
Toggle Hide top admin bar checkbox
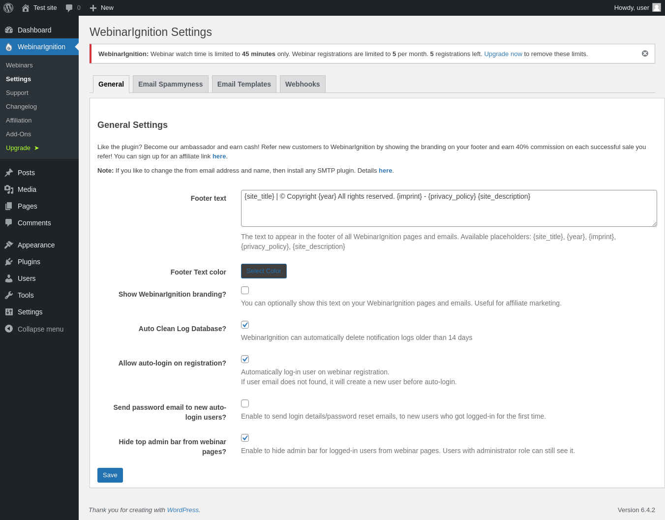[x=245, y=438]
